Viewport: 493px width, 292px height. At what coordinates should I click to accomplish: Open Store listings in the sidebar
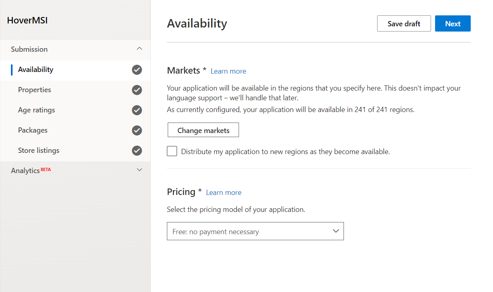[75, 151]
